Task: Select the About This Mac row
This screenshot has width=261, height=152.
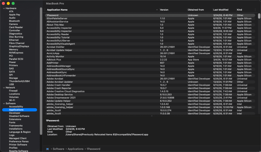Action: (150, 25)
